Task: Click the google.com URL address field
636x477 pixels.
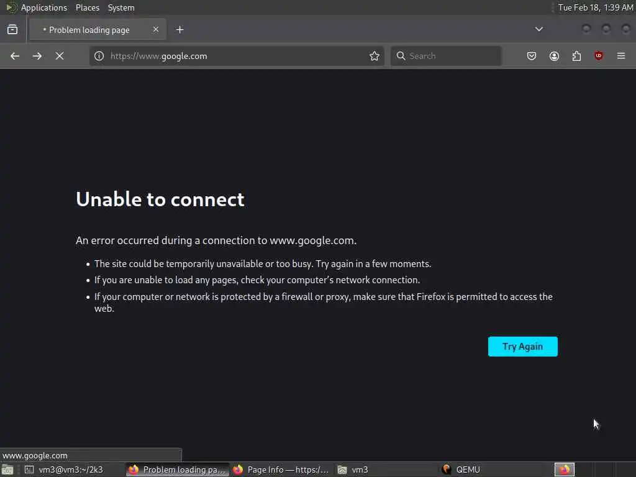Action: coord(237,56)
